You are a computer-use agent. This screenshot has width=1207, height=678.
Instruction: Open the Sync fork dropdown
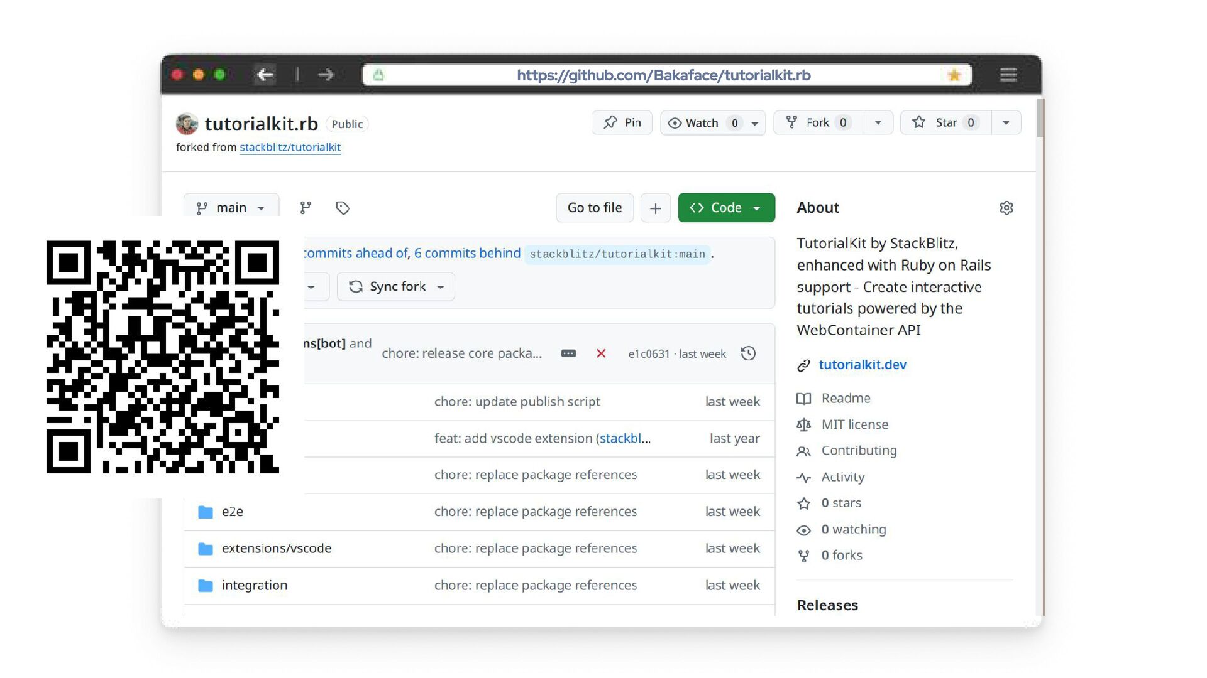(396, 286)
